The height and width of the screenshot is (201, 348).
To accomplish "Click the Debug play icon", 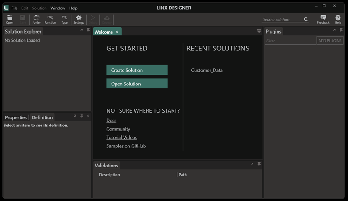I will [x=93, y=19].
